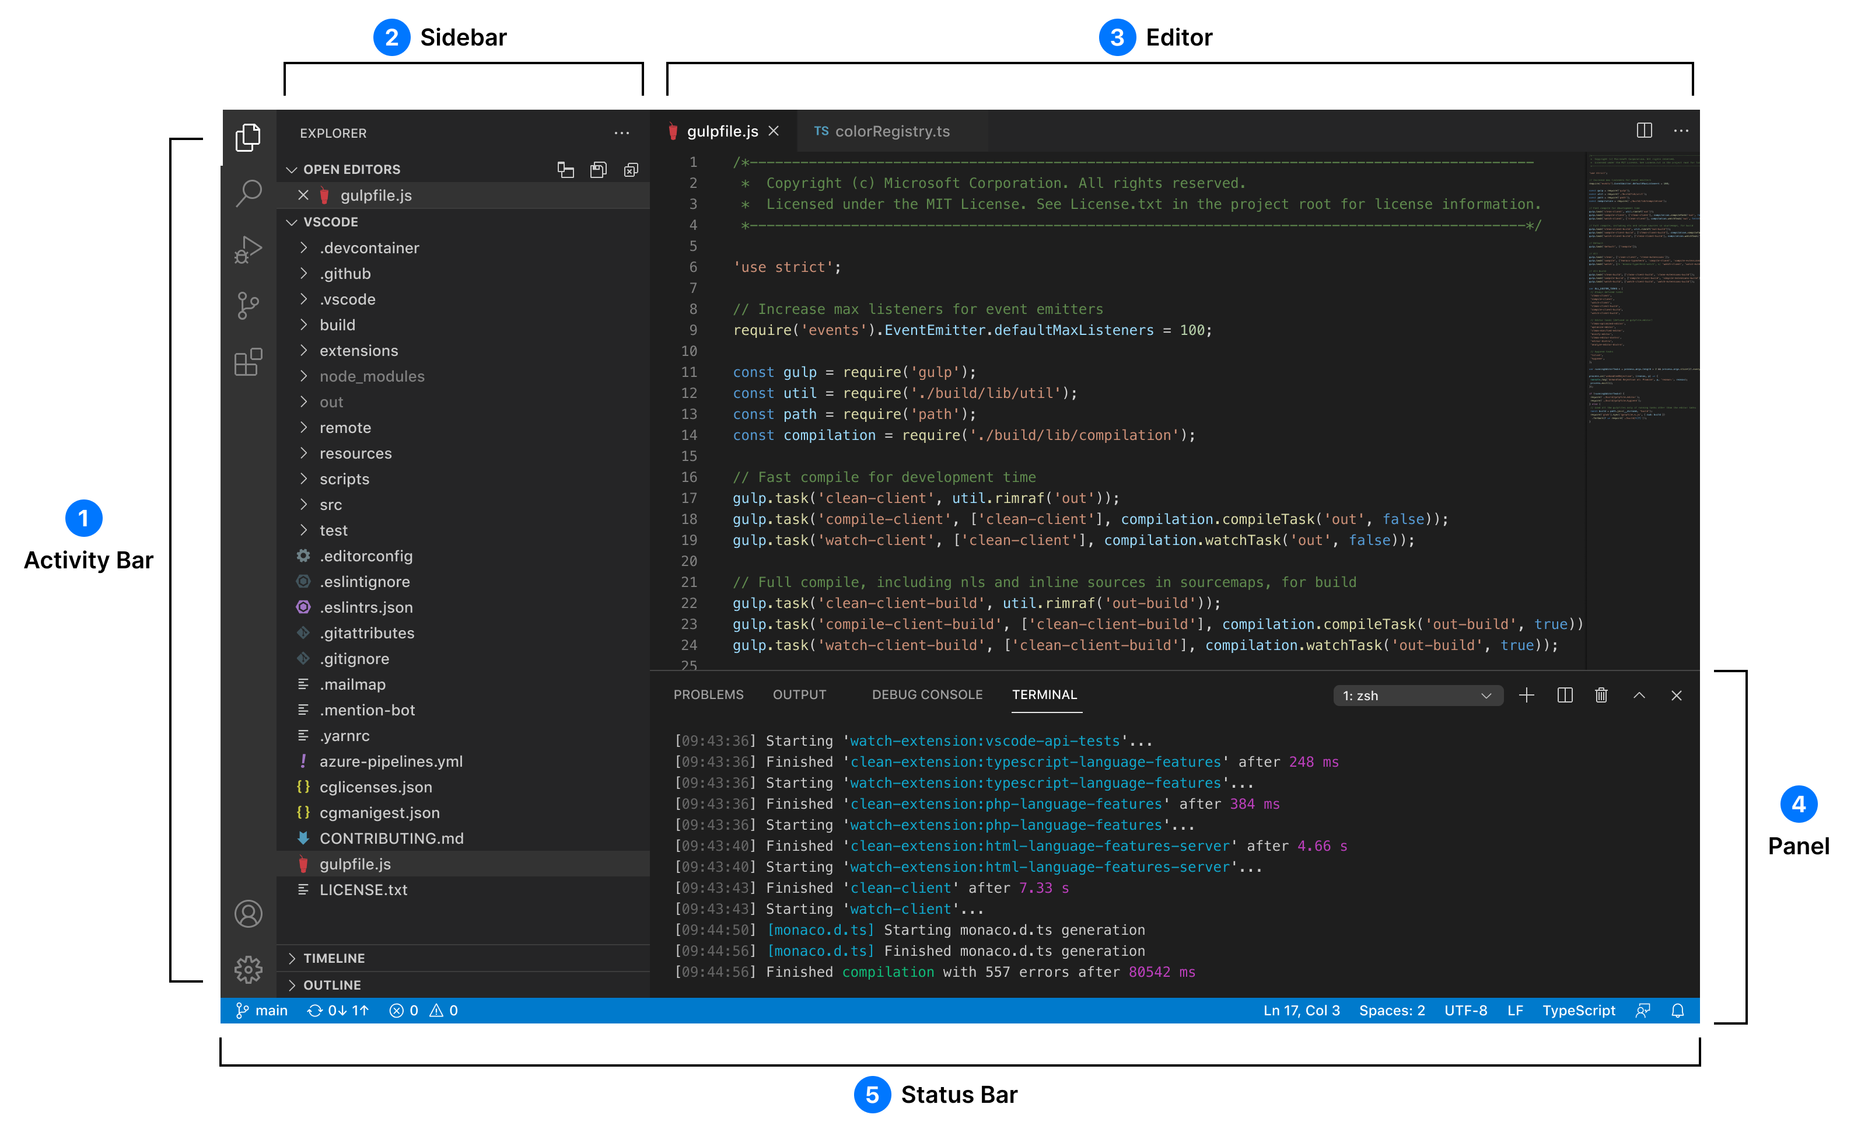This screenshot has height=1132, width=1854.
Task: Click the Accounts icon in activity bar
Action: [247, 914]
